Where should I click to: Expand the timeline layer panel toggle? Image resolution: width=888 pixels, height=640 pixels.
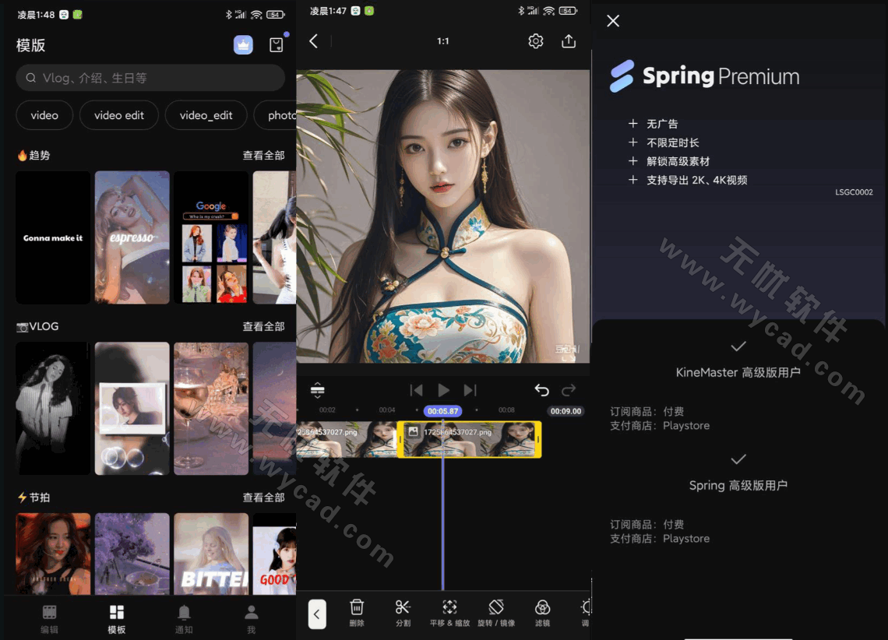point(318,390)
